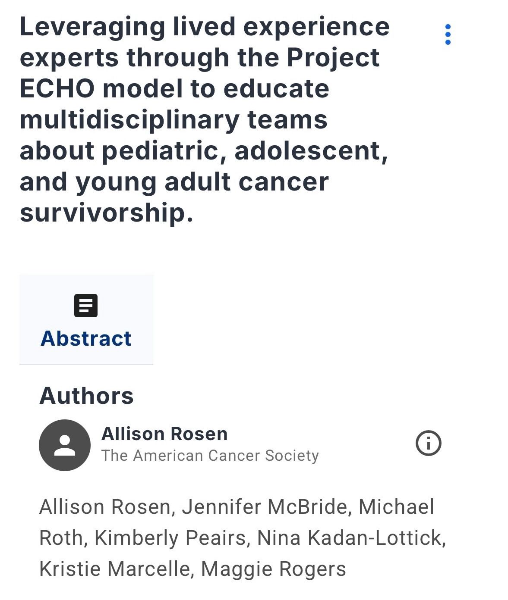The image size is (508, 600).
Task: Click 'multidisciplinary teams' in the title
Action: pyautogui.click(x=174, y=120)
